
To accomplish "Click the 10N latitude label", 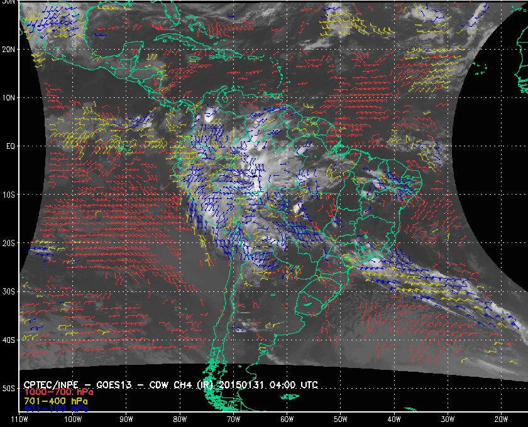I will pyautogui.click(x=9, y=98).
